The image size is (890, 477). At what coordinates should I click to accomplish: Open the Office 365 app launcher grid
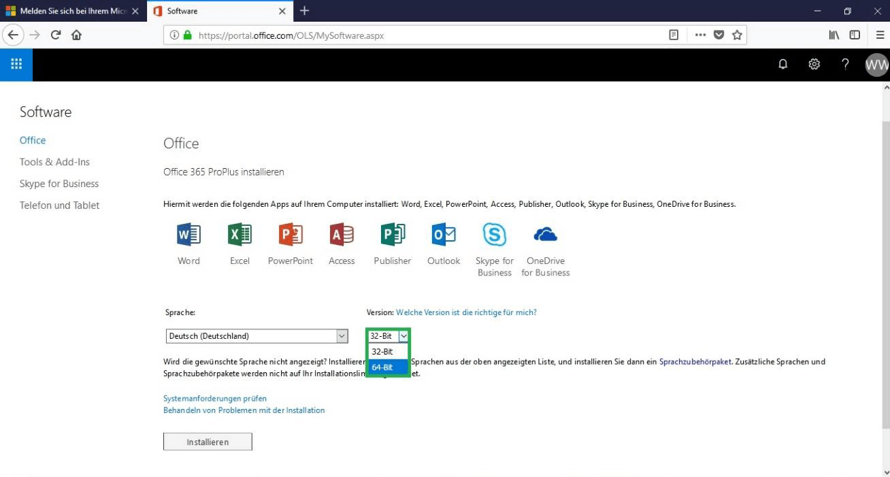click(x=16, y=64)
